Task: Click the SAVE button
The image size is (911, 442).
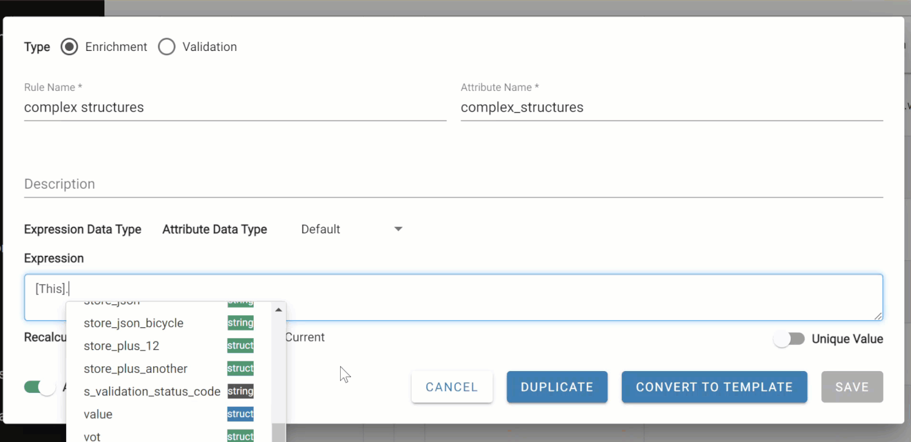Action: (851, 386)
